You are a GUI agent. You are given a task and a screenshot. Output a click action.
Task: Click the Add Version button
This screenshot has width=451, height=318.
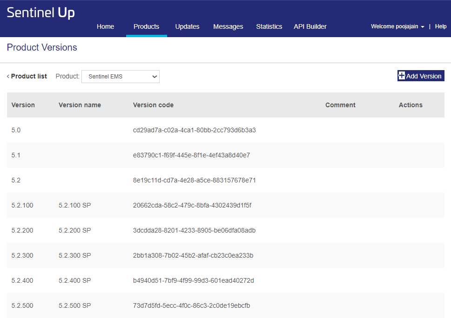pyautogui.click(x=421, y=76)
